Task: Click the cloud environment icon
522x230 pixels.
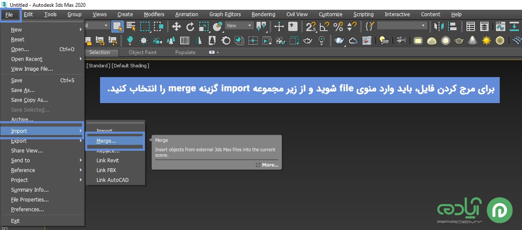Action: [353, 41]
